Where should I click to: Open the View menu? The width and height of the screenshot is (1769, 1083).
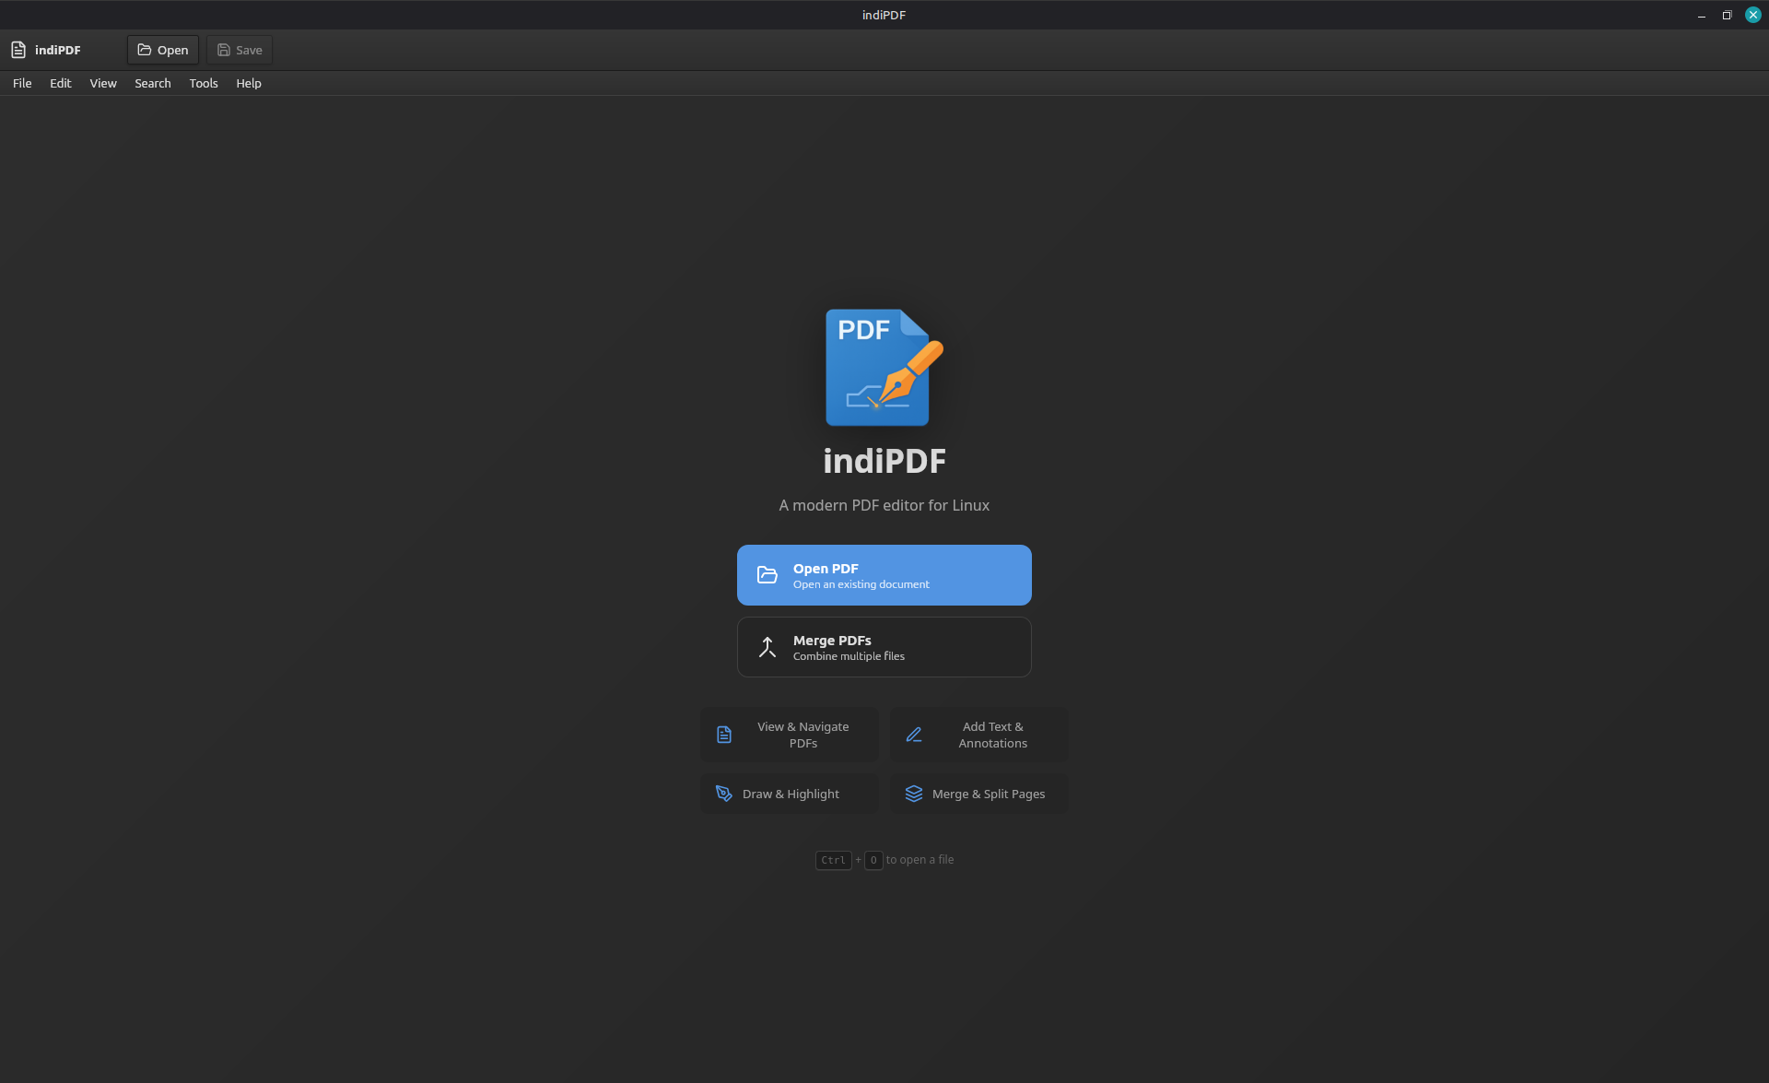coord(102,83)
